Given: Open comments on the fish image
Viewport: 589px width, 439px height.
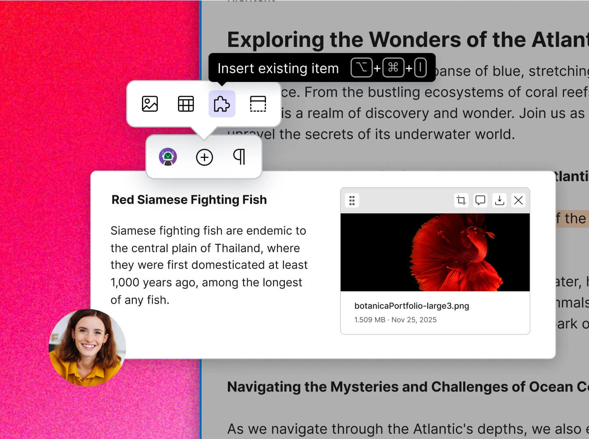Looking at the screenshot, I should click(x=480, y=200).
